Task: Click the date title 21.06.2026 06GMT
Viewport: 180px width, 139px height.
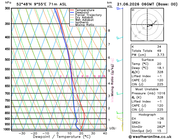Action: pyautogui.click(x=135, y=4)
